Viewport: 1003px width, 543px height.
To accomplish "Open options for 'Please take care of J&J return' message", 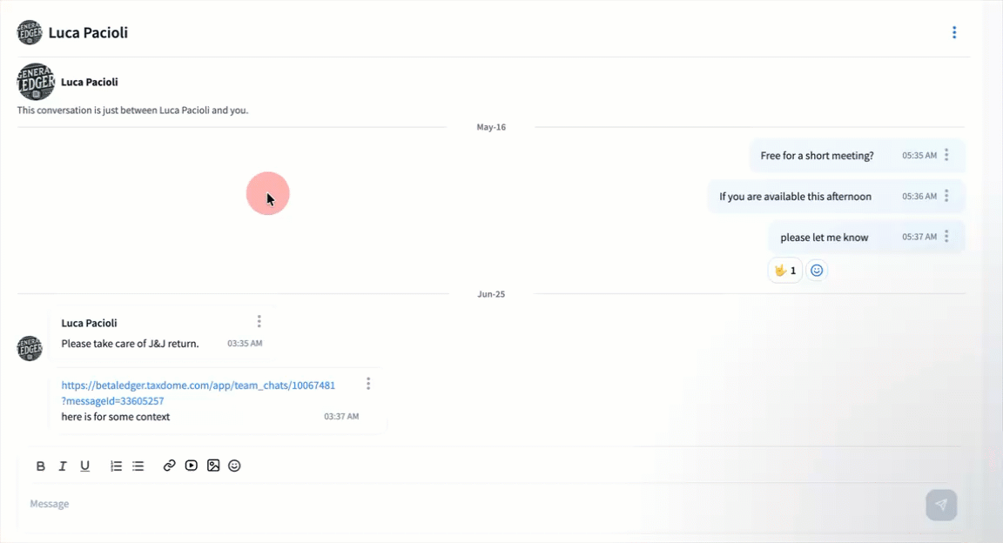I will (x=259, y=322).
